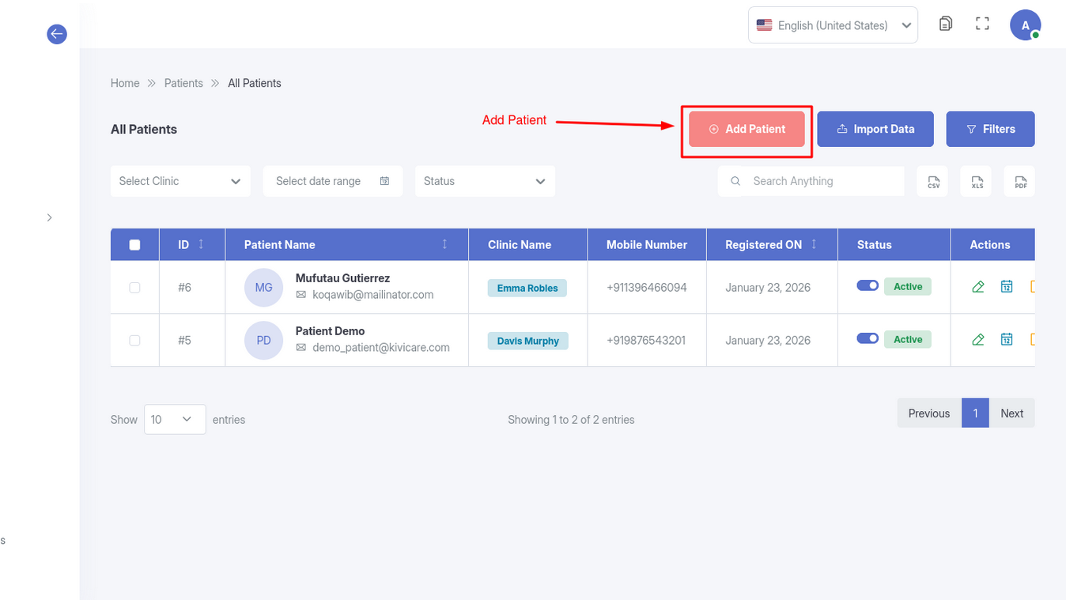Open the Filters panel button

pyautogui.click(x=990, y=129)
